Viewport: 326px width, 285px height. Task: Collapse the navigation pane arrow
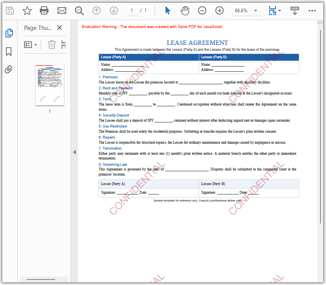[x=75, y=152]
